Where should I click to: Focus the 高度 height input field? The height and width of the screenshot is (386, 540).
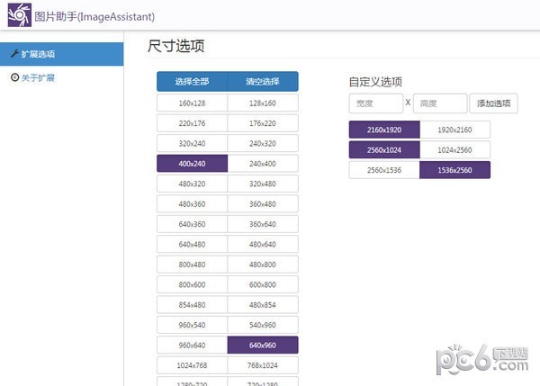point(440,103)
